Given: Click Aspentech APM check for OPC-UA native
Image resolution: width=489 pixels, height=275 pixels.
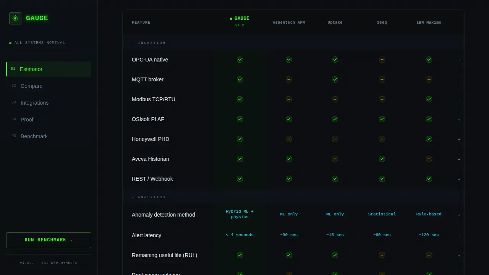Looking at the screenshot, I should coord(289,60).
